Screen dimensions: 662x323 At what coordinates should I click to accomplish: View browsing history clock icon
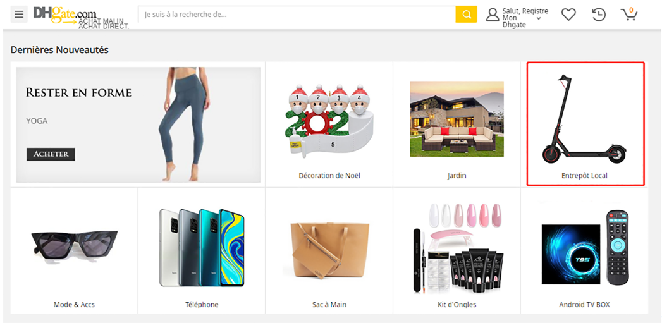(x=599, y=15)
